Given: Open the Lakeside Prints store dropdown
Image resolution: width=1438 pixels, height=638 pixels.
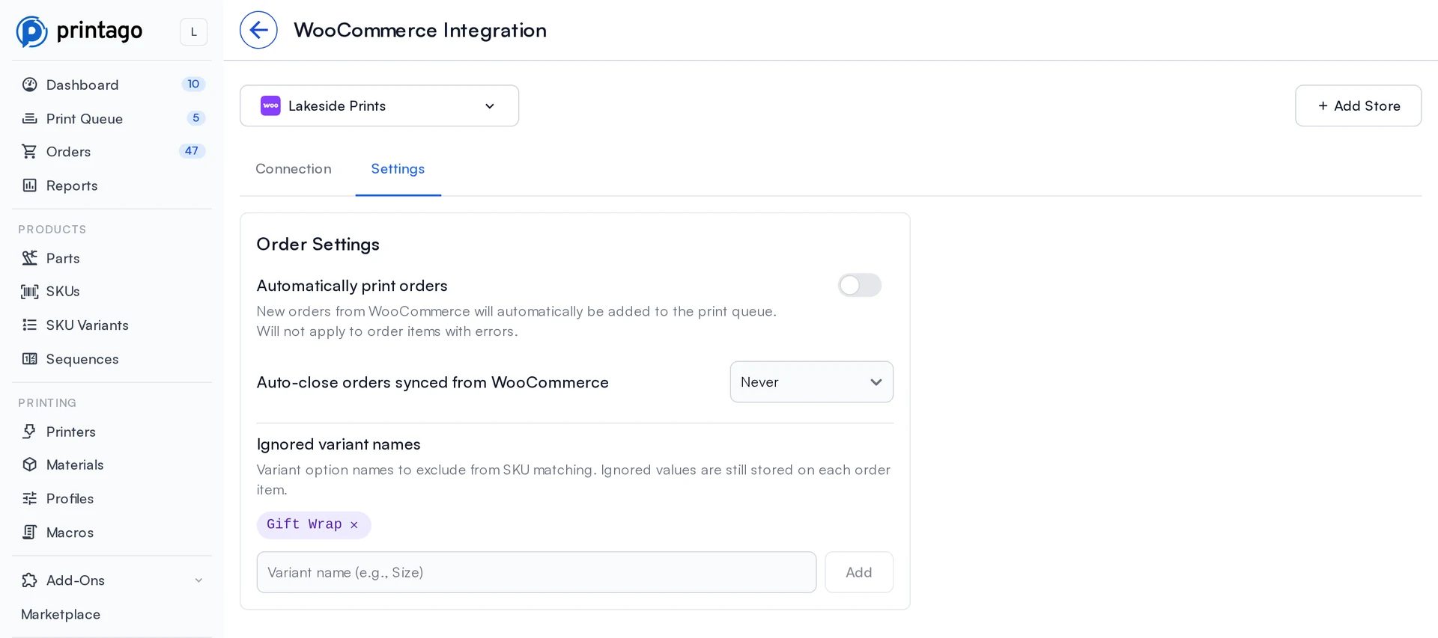Looking at the screenshot, I should click(379, 105).
